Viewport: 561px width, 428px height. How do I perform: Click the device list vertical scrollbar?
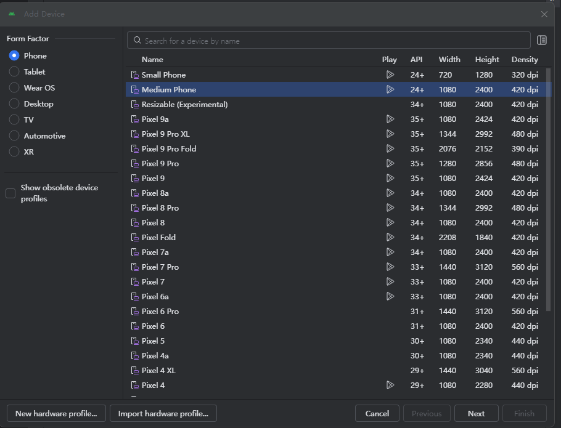(x=548, y=190)
